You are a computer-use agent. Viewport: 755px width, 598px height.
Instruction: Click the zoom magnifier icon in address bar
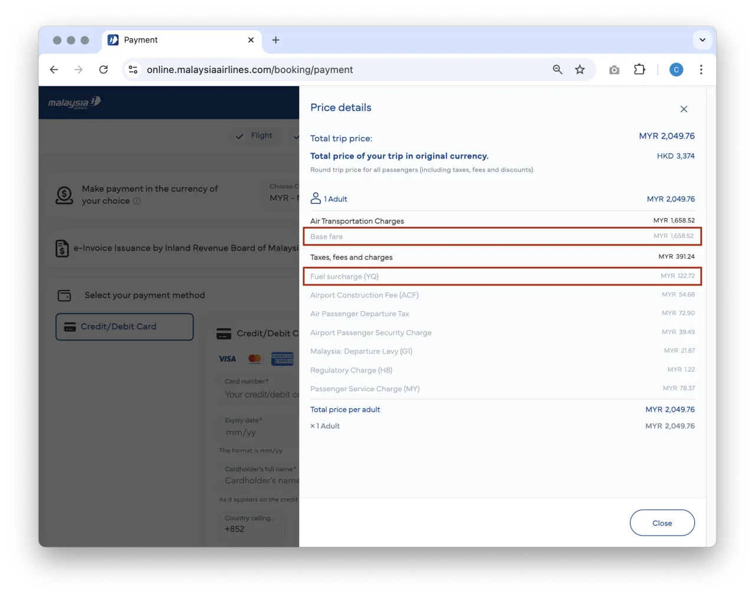tap(557, 70)
